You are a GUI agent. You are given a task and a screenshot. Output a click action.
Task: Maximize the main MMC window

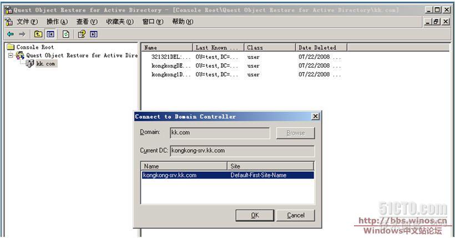pos(437,10)
